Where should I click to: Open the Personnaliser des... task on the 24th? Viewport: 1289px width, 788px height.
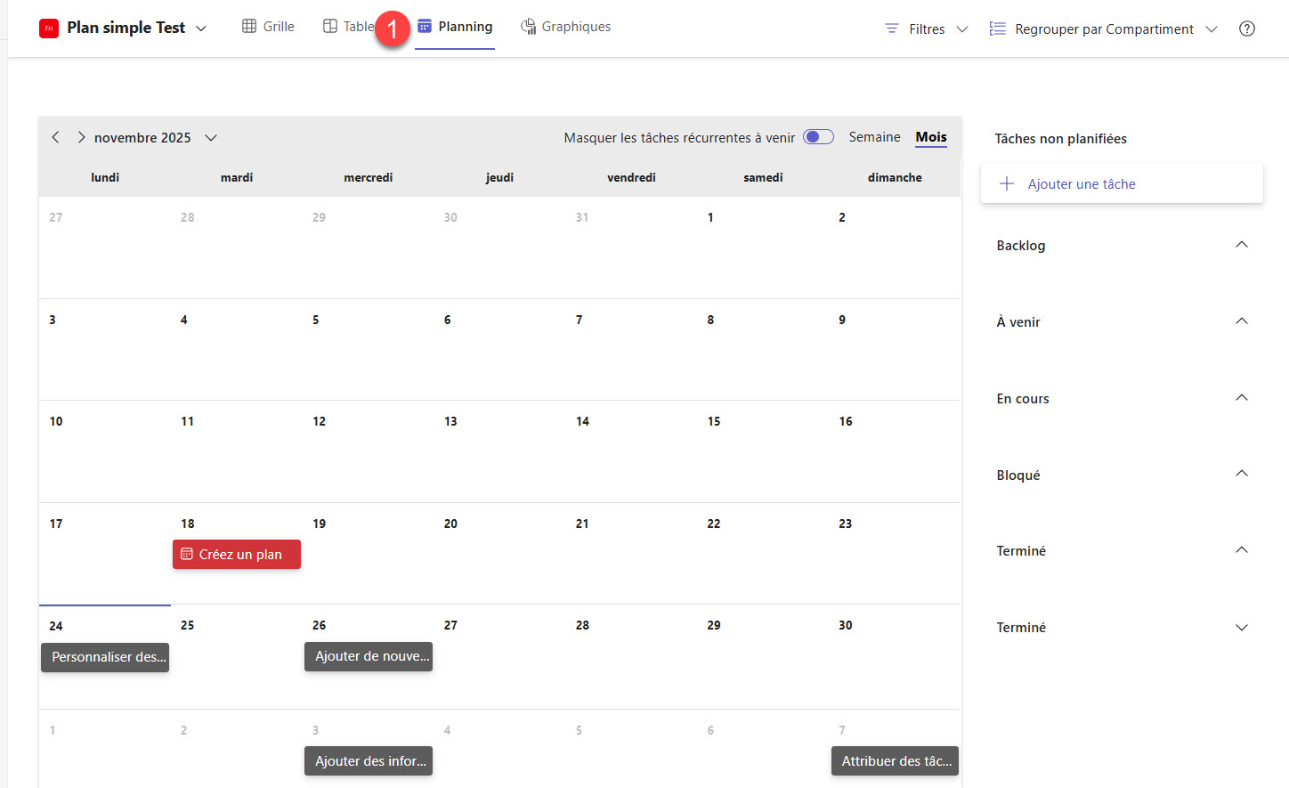coord(105,657)
